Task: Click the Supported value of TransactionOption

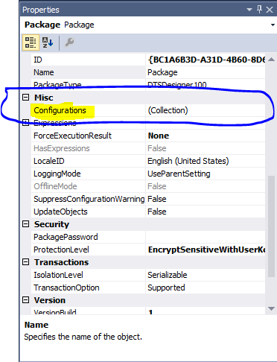Action: [166, 288]
